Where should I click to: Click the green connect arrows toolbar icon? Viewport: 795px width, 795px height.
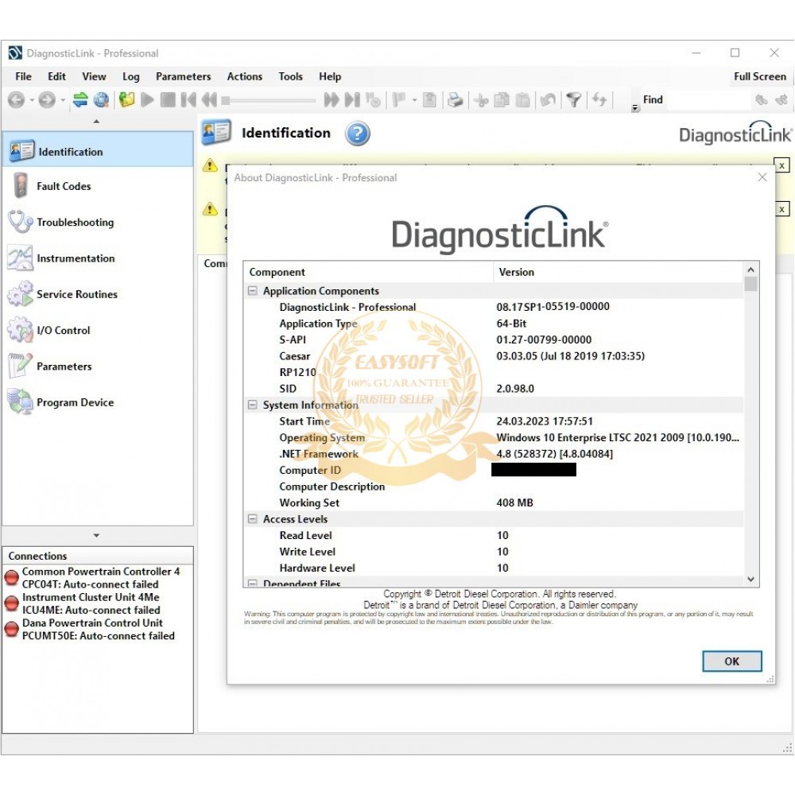80,100
